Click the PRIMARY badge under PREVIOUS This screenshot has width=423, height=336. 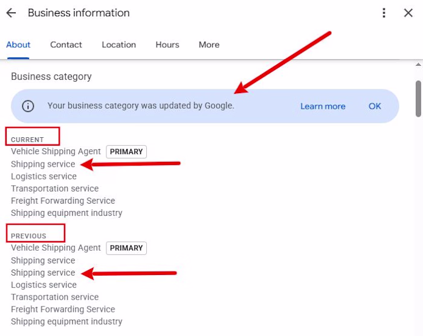tap(126, 248)
